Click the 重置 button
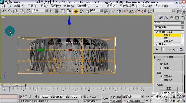The height and width of the screenshot is (103, 186). pyautogui.click(x=169, y=88)
